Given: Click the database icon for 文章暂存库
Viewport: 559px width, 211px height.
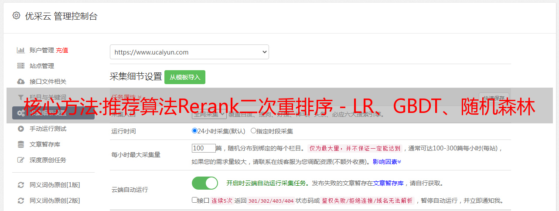Looking at the screenshot, I should 20,144.
